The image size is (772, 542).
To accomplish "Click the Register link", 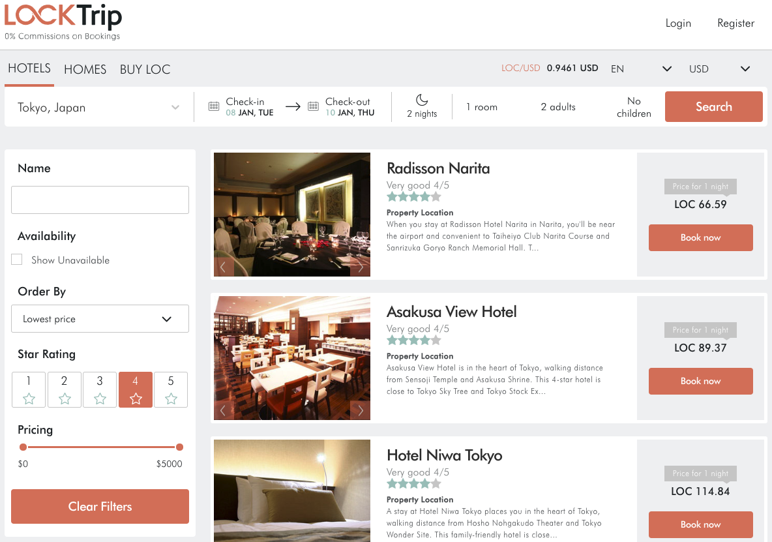I will tap(735, 23).
